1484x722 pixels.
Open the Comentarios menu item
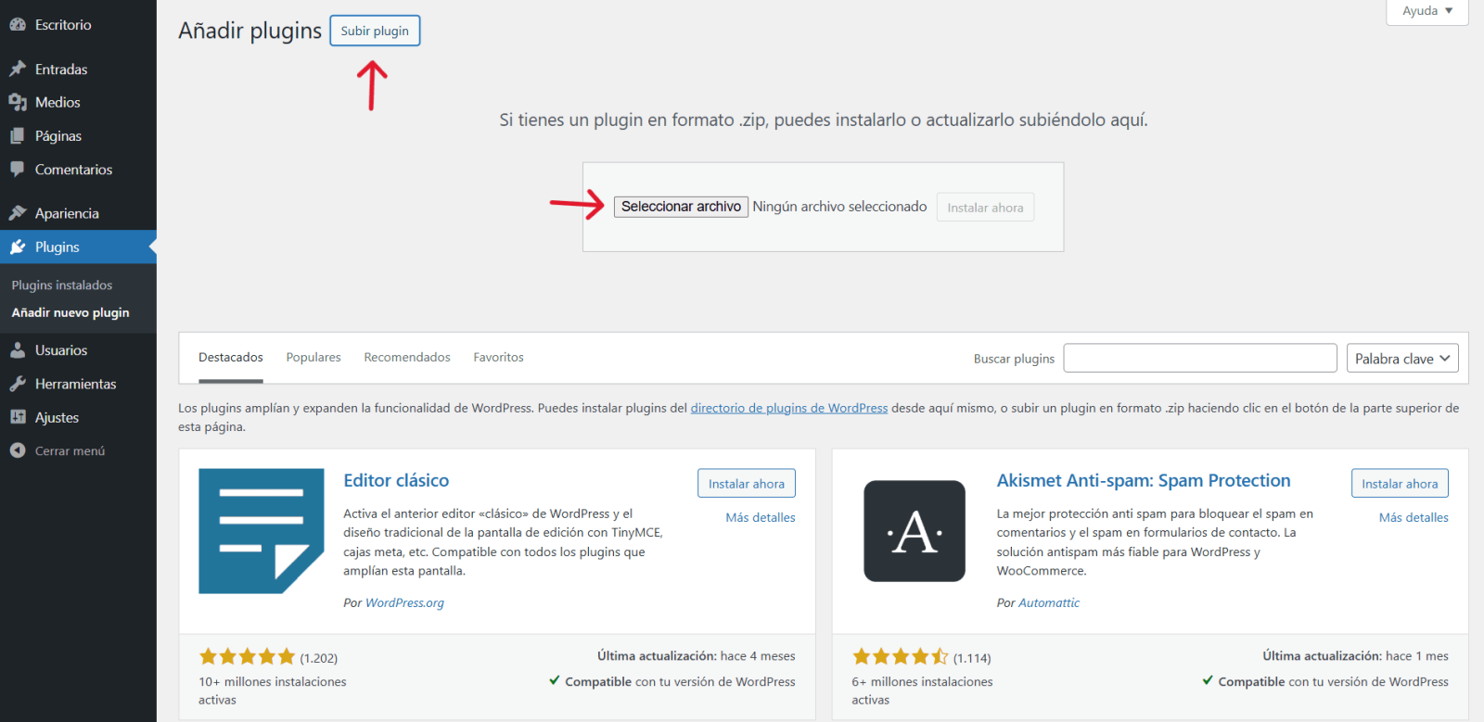(78, 170)
